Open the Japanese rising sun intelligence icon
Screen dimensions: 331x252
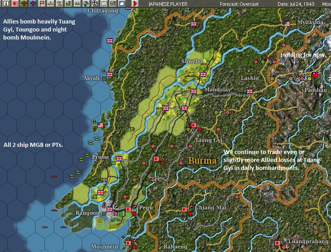15,4
